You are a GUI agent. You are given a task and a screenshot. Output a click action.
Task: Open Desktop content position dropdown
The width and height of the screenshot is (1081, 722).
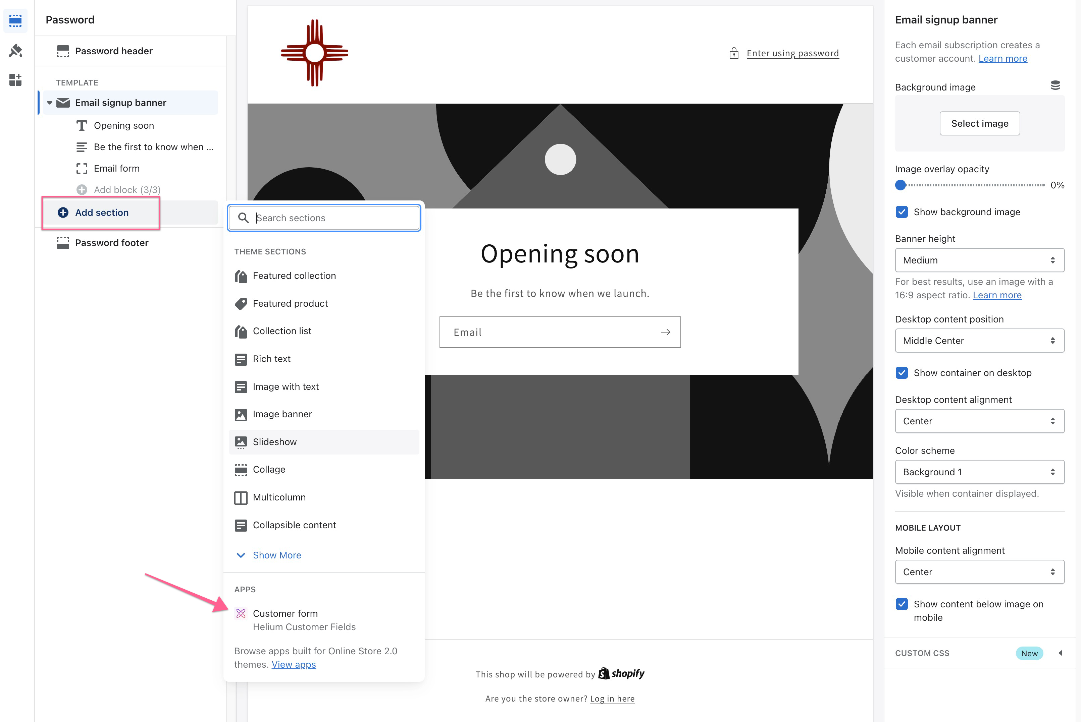click(979, 340)
